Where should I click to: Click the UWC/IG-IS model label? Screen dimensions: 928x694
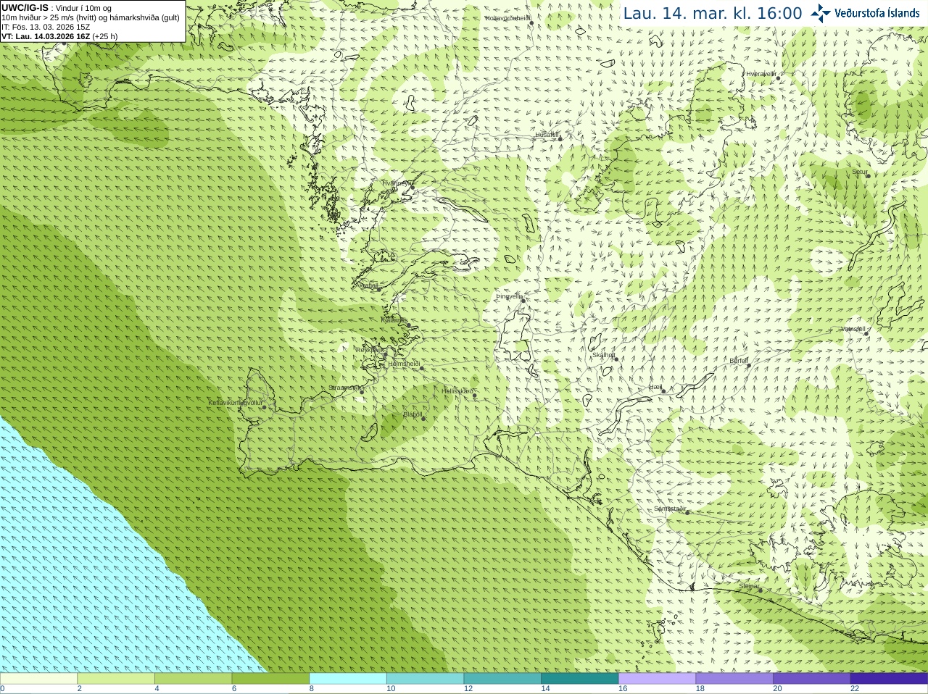tap(25, 8)
